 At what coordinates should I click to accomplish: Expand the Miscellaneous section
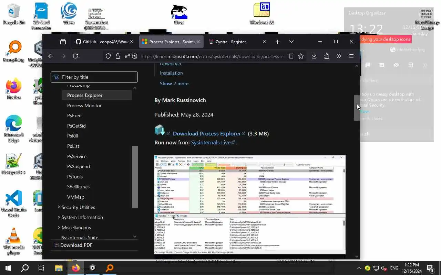tap(76, 228)
